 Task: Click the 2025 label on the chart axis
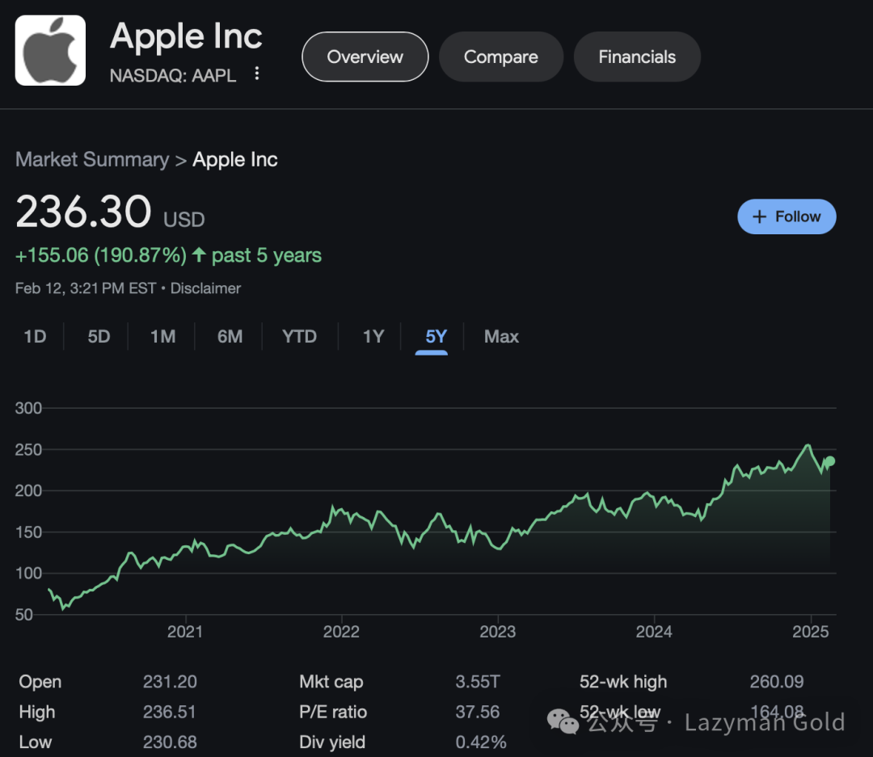[811, 632]
